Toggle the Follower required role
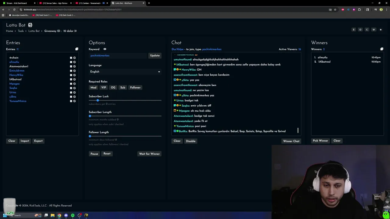The height and width of the screenshot is (219, 390). (x=135, y=87)
